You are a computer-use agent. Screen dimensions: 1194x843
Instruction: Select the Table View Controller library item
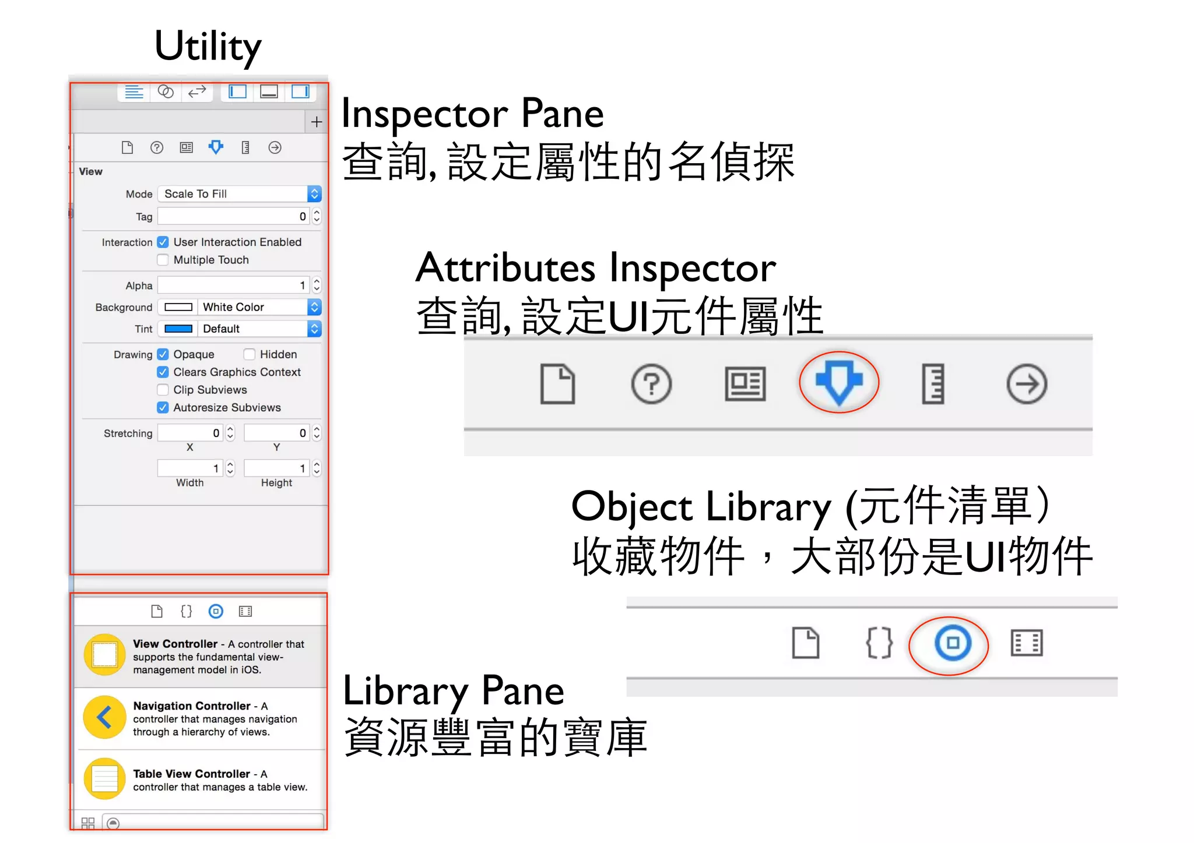pos(199,780)
